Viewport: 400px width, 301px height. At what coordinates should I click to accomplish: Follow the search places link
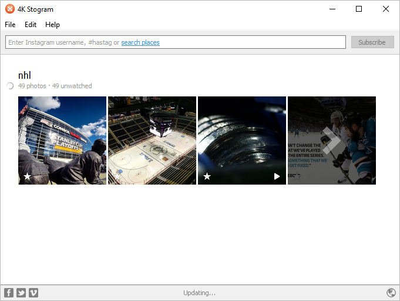[x=140, y=42]
